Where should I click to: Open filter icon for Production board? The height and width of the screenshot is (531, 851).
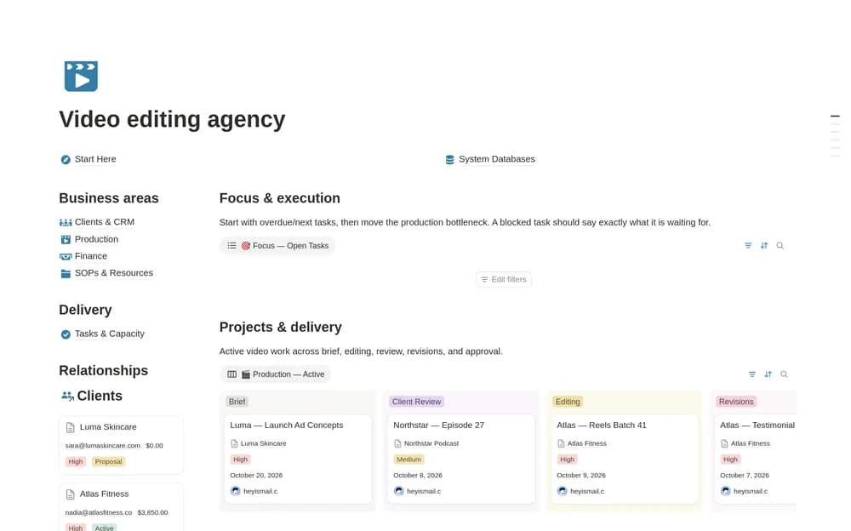coord(752,374)
